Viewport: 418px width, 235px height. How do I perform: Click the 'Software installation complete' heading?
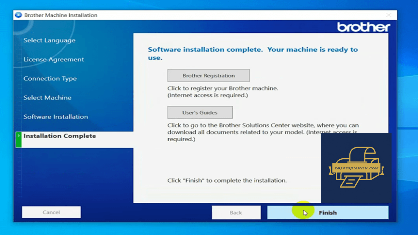(x=253, y=54)
